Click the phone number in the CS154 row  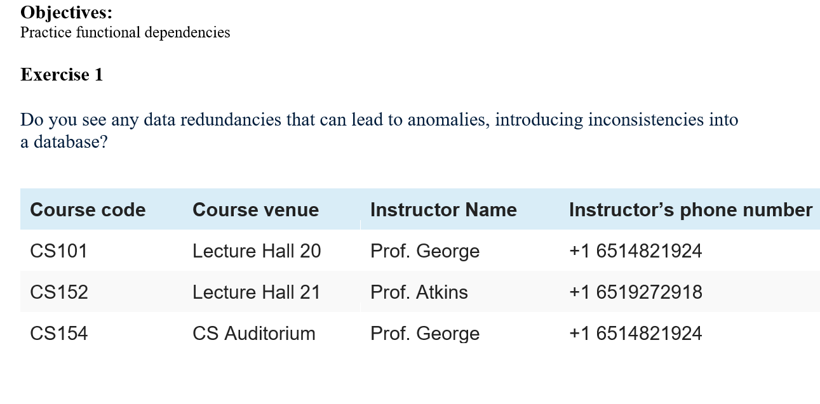[x=635, y=334]
